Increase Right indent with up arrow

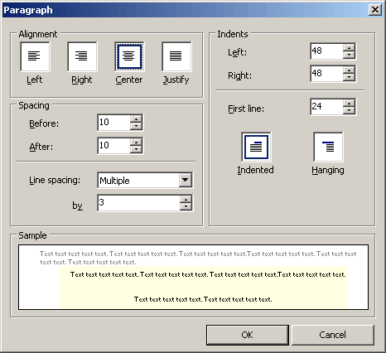click(349, 70)
